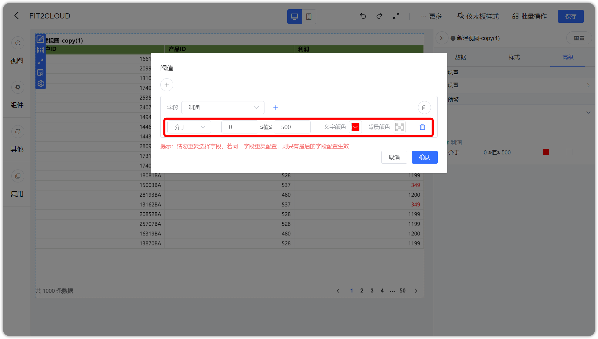Click the undo arrow icon
The image size is (598, 339).
pos(363,16)
